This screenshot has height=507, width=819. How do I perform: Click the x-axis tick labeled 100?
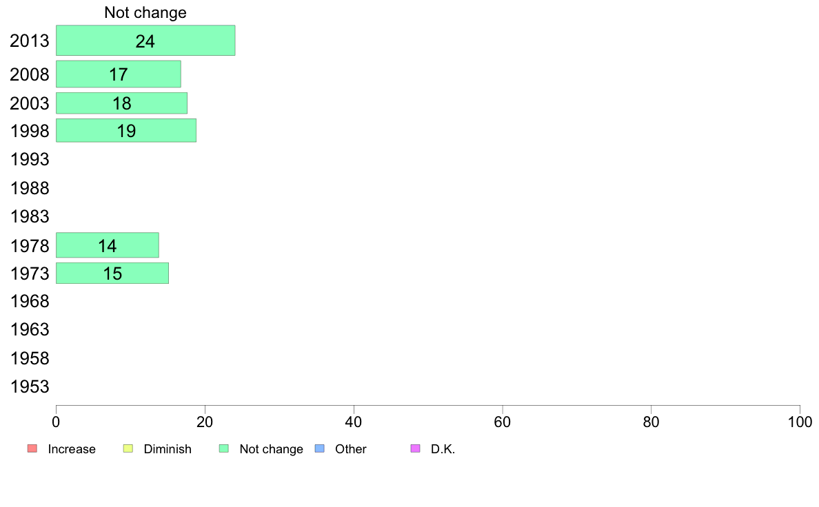pyautogui.click(x=800, y=422)
